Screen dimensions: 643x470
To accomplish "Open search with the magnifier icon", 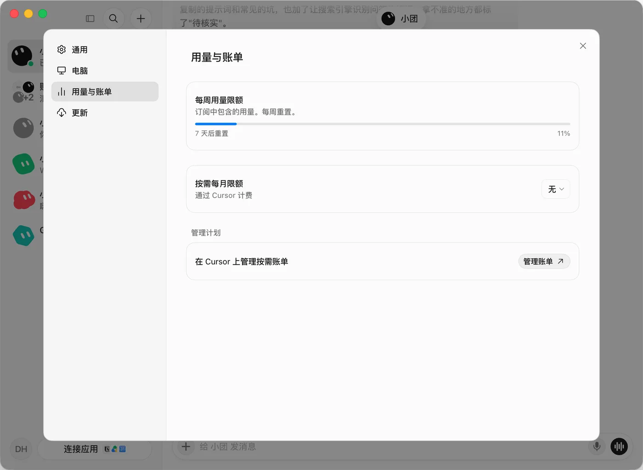I will (113, 19).
